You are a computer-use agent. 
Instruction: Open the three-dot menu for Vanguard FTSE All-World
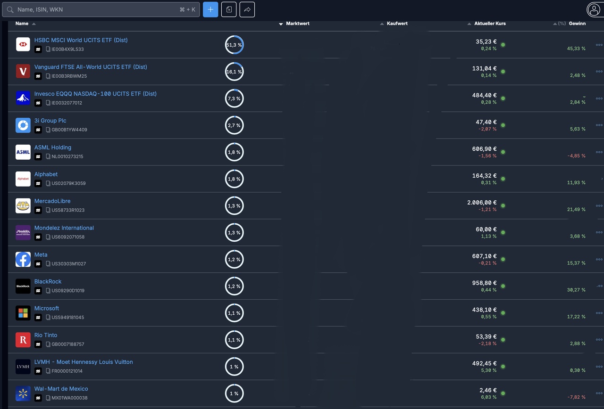click(599, 72)
